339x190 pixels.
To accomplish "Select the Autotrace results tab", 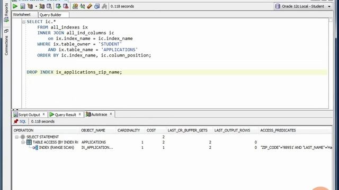I will 99,115.
